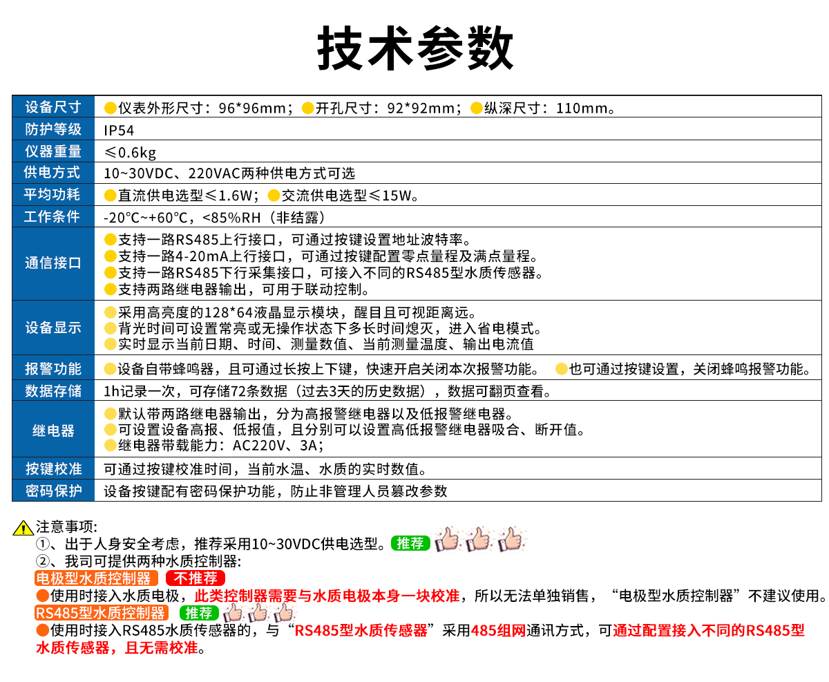This screenshot has width=829, height=682.
Task: Select the 报警功能 row header
Action: [53, 368]
